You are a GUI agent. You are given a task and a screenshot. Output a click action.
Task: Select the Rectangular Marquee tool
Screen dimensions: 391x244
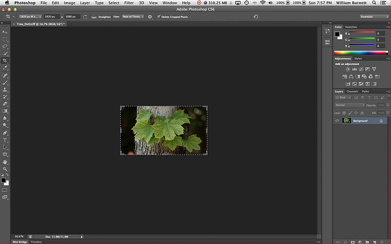pos(5,39)
